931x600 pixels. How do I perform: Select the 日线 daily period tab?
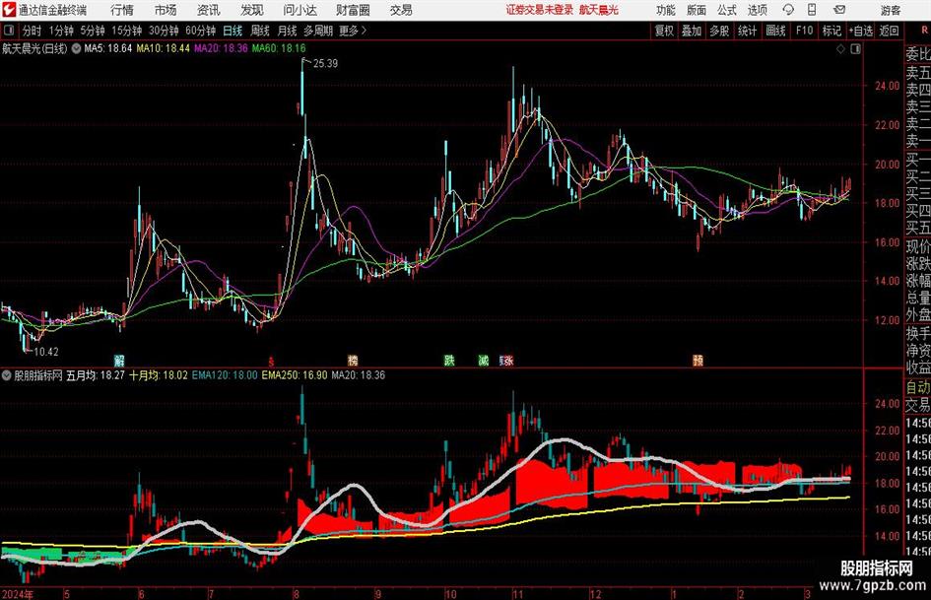tap(233, 31)
